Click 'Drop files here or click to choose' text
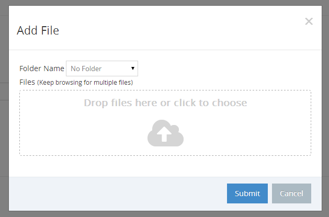 pyautogui.click(x=165, y=102)
